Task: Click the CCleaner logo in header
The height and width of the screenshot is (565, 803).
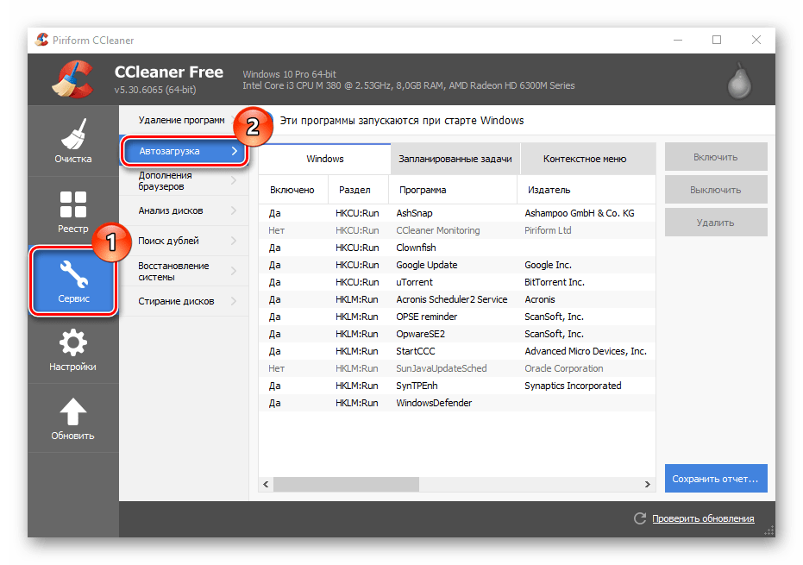Action: pos(72,78)
